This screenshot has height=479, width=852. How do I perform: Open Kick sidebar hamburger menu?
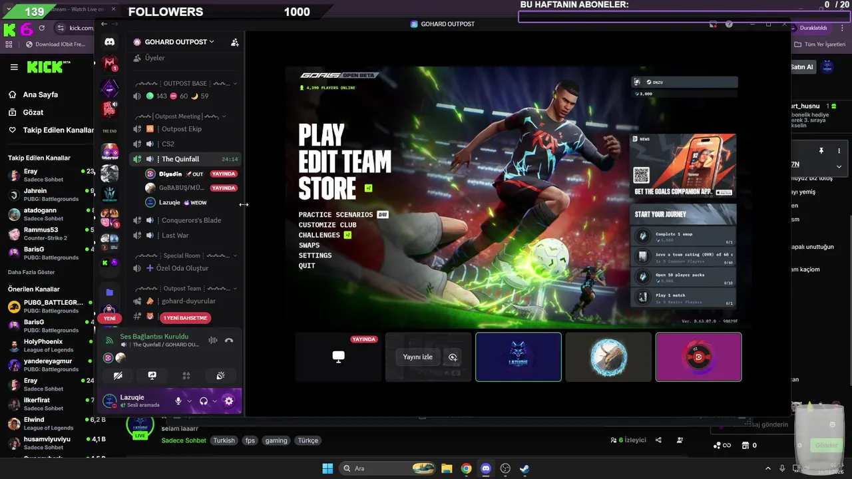(x=14, y=67)
